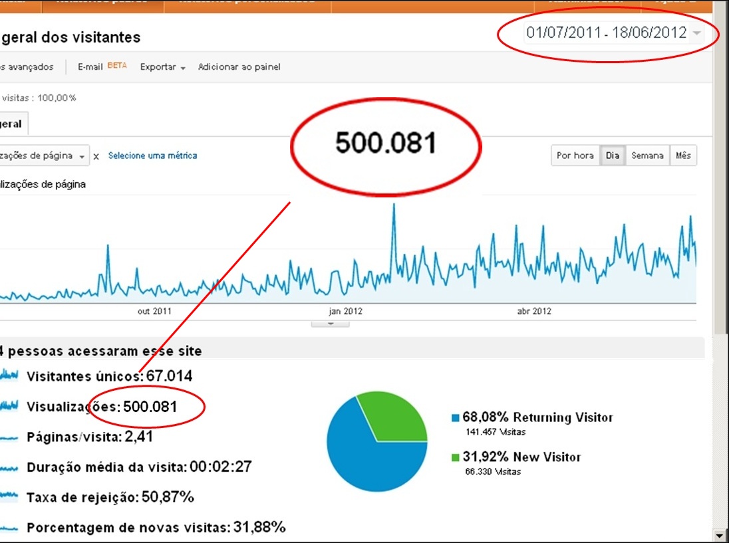Switch chart granularity to Por hora
The height and width of the screenshot is (543, 729).
[575, 156]
